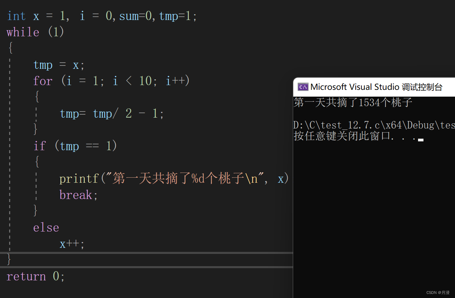The width and height of the screenshot is (455, 298).
Task: Click the CSDN @月浸 watermark link
Action: [x=437, y=292]
